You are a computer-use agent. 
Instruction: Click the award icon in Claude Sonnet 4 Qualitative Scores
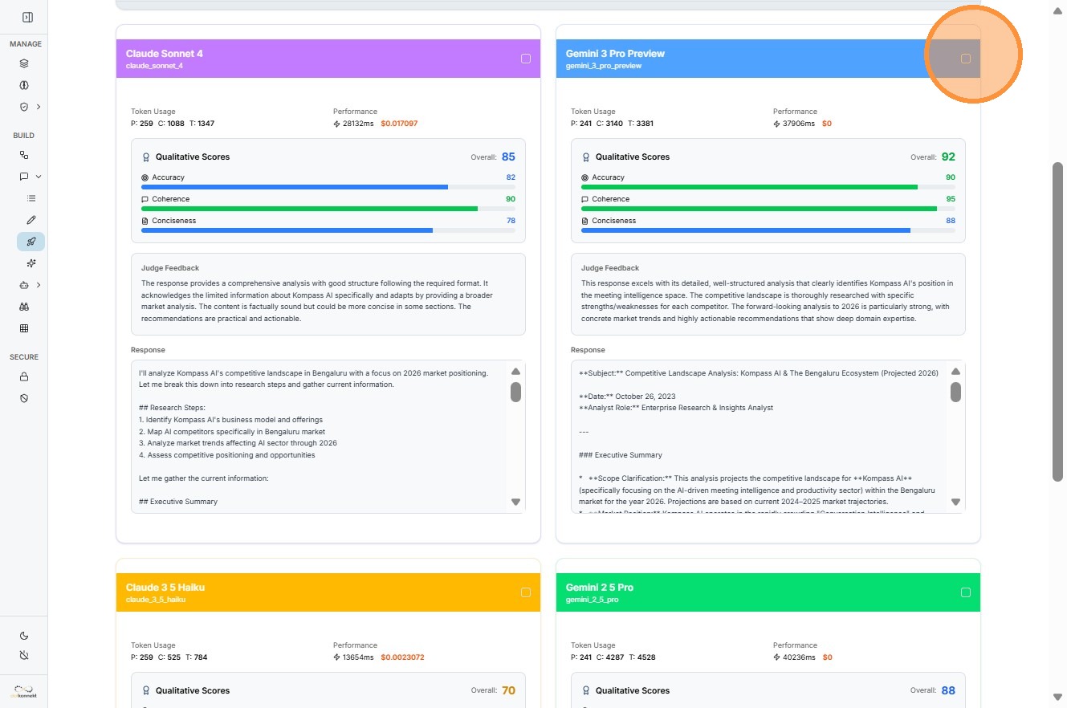146,157
